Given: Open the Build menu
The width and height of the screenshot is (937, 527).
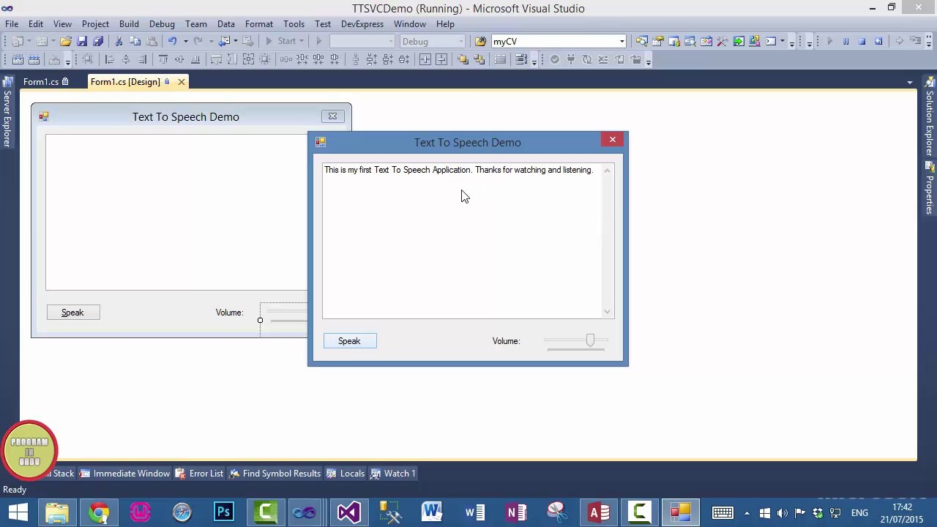Looking at the screenshot, I should coord(129,23).
